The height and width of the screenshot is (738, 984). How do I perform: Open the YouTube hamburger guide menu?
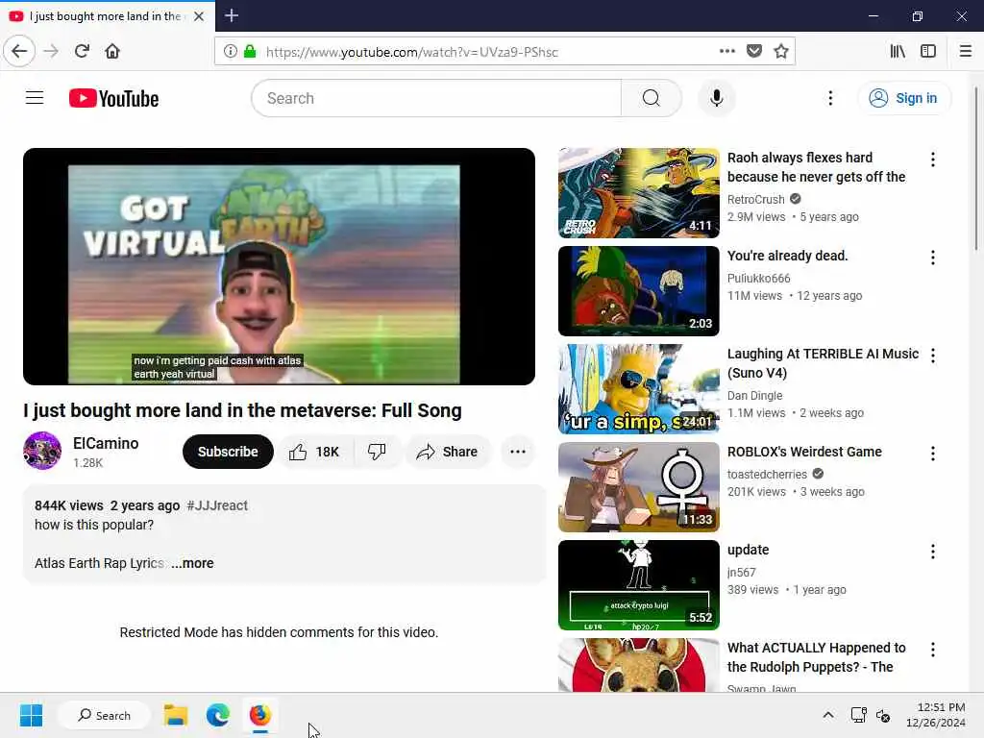[x=35, y=98]
